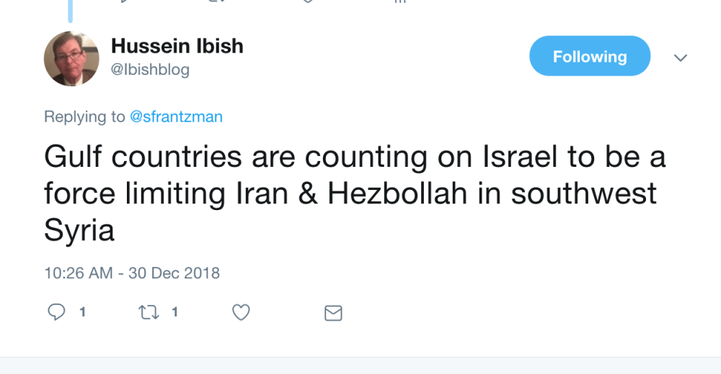Click the 10:26 AM - 30 Dec 2018 timestamp
The height and width of the screenshot is (374, 721).
click(x=132, y=273)
